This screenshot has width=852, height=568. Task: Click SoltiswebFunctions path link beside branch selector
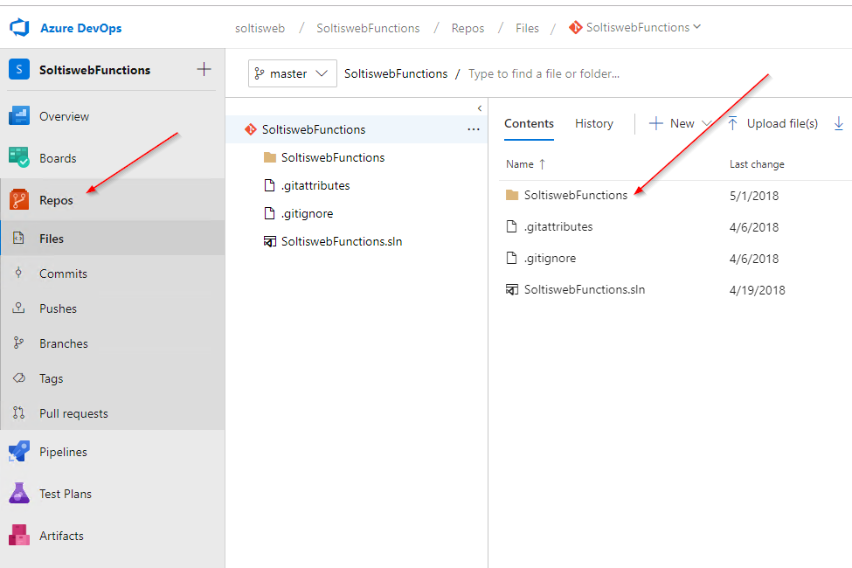pyautogui.click(x=396, y=74)
